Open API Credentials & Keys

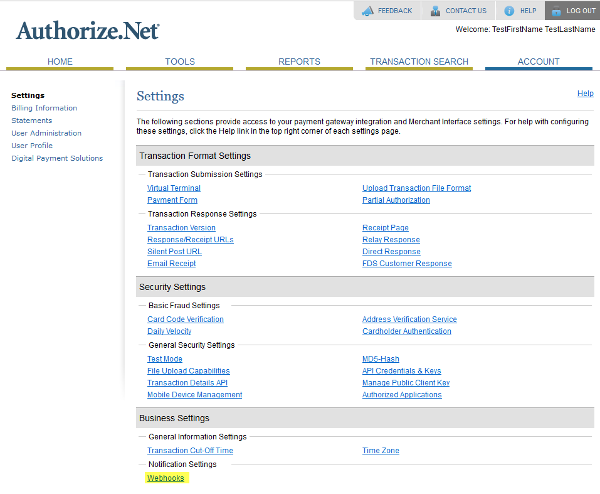pos(401,370)
